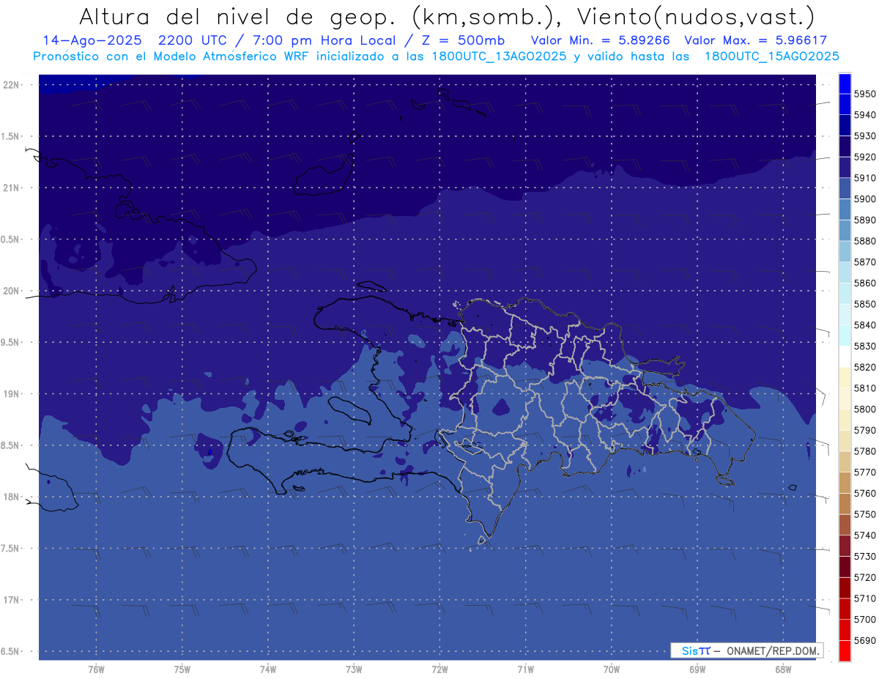Screen dimensions: 879x679
Task: Click the 5900 colorbar label
Action: [864, 199]
